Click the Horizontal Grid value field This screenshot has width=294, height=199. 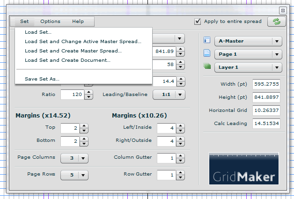pyautogui.click(x=266, y=111)
